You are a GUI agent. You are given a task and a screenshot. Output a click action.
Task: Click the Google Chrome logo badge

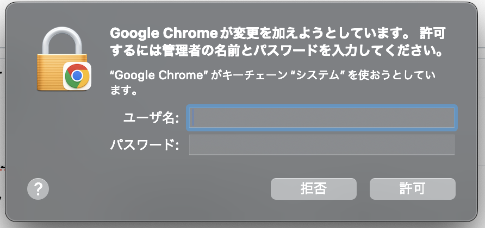coord(77,75)
